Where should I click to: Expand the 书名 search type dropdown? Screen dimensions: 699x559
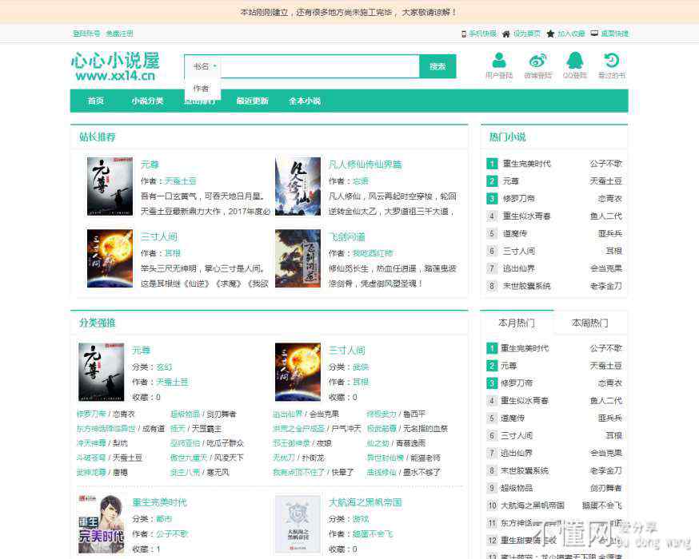tap(205, 66)
